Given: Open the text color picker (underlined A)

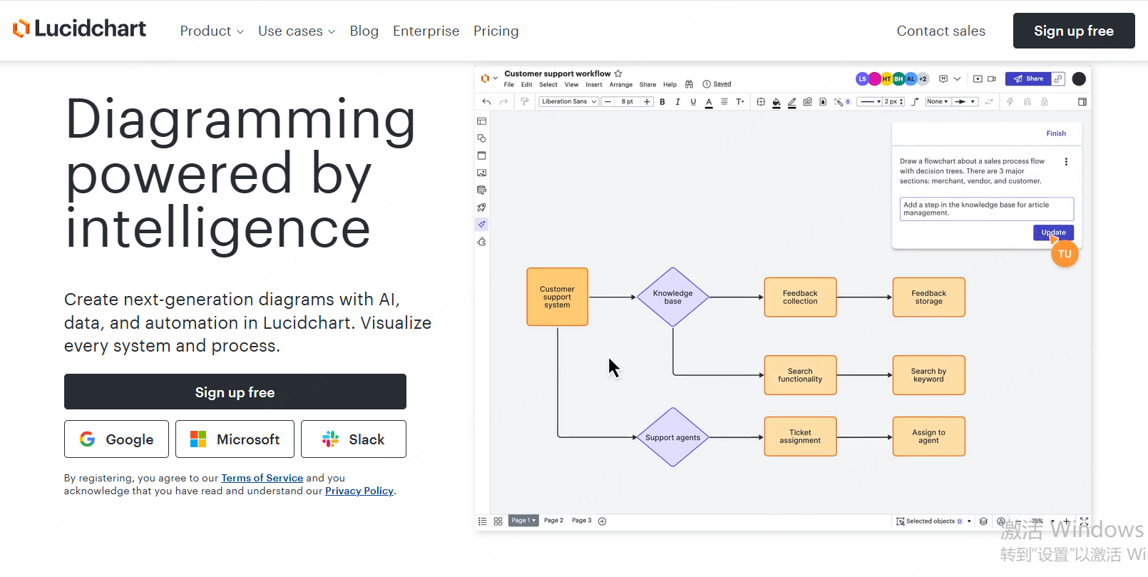Looking at the screenshot, I should [709, 102].
